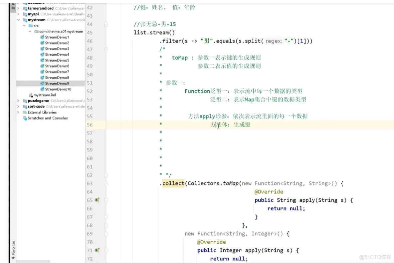
Task: Fold the apply method at line 65
Action: click(x=106, y=200)
